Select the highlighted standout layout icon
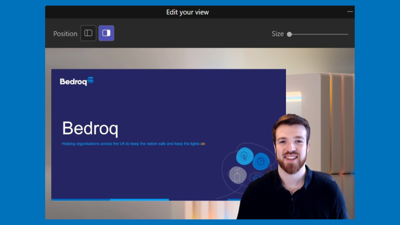The width and height of the screenshot is (400, 225). [106, 33]
